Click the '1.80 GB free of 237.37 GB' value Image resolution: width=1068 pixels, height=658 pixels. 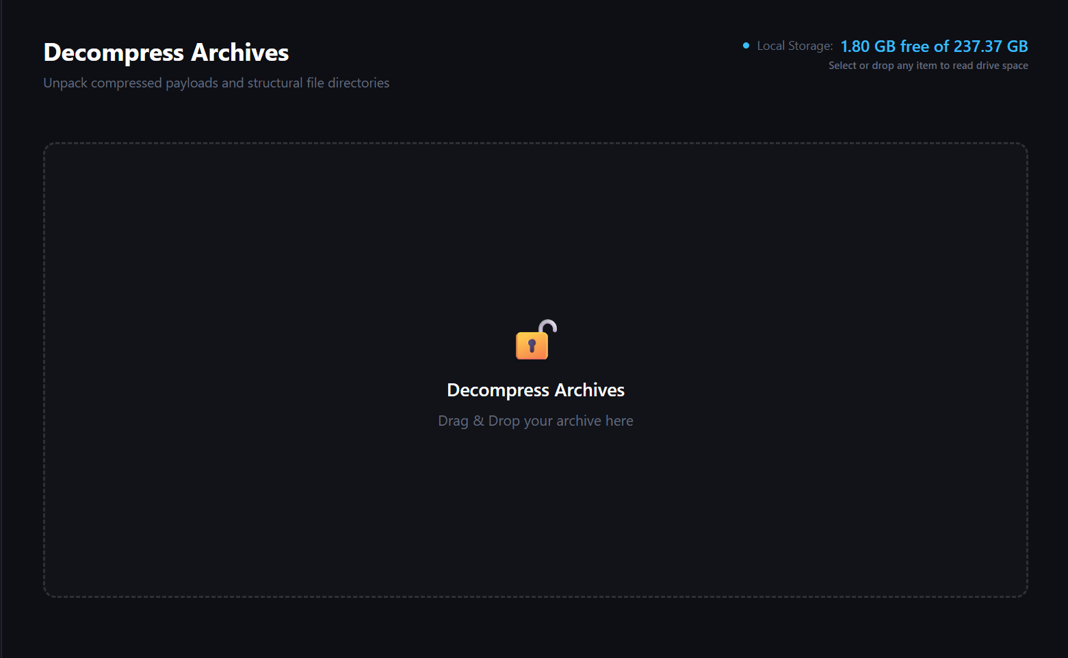point(934,46)
